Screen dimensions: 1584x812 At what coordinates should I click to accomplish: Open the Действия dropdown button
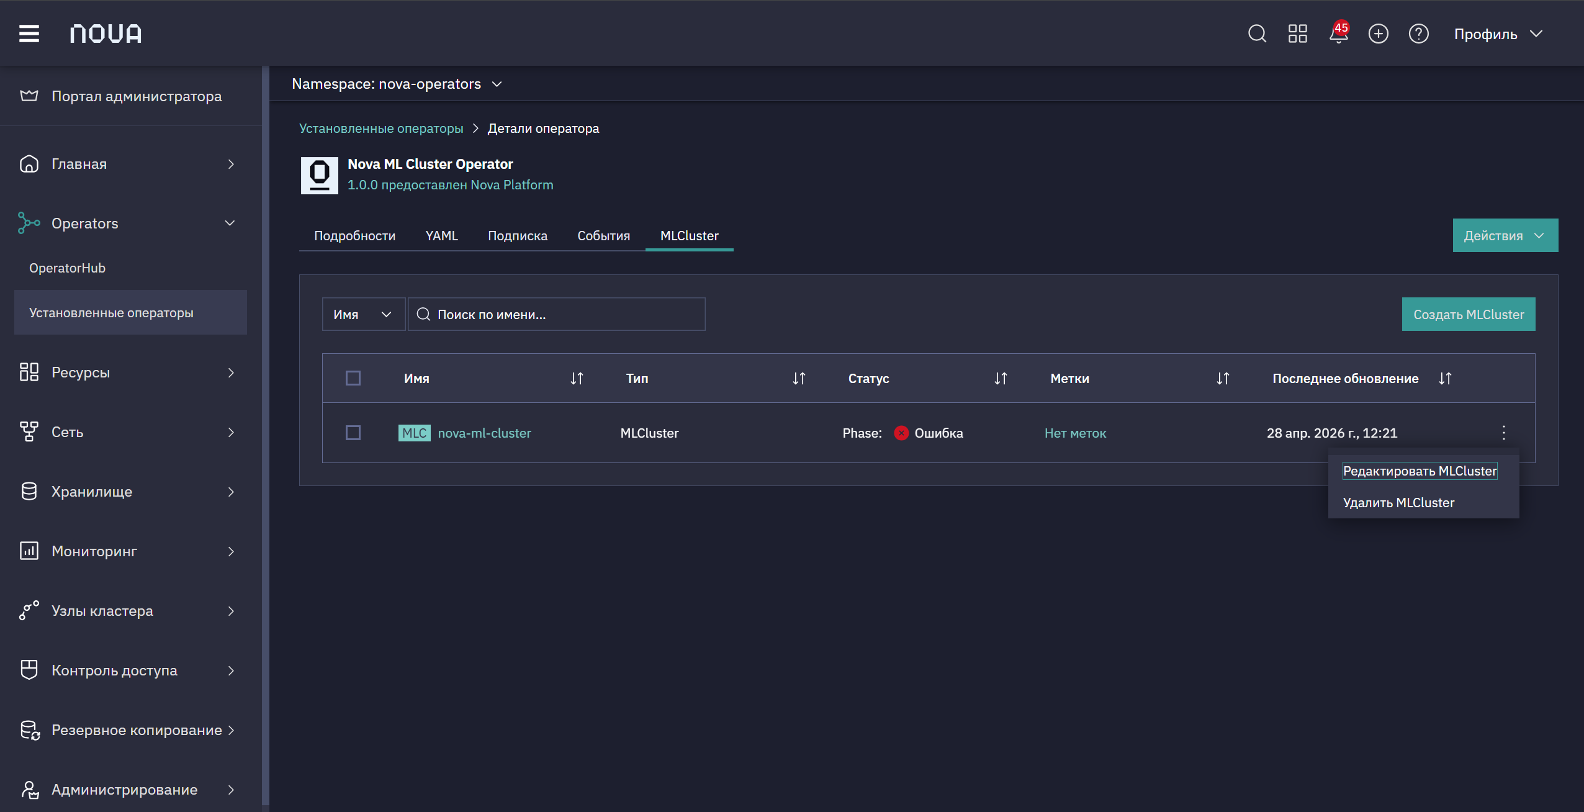pyautogui.click(x=1505, y=235)
